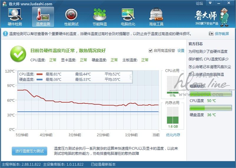The width and height of the screenshot is (236, 168).
Task: Open the 高级工具 advanced tools section
Action: (156, 17)
